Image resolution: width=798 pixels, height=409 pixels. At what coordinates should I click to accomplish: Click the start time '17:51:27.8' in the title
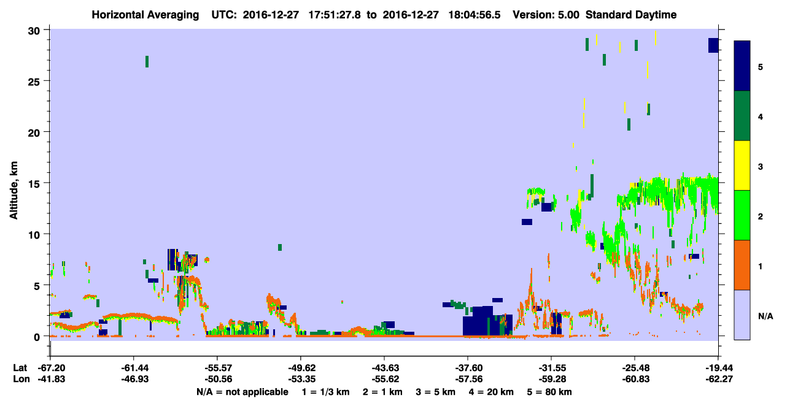click(334, 15)
